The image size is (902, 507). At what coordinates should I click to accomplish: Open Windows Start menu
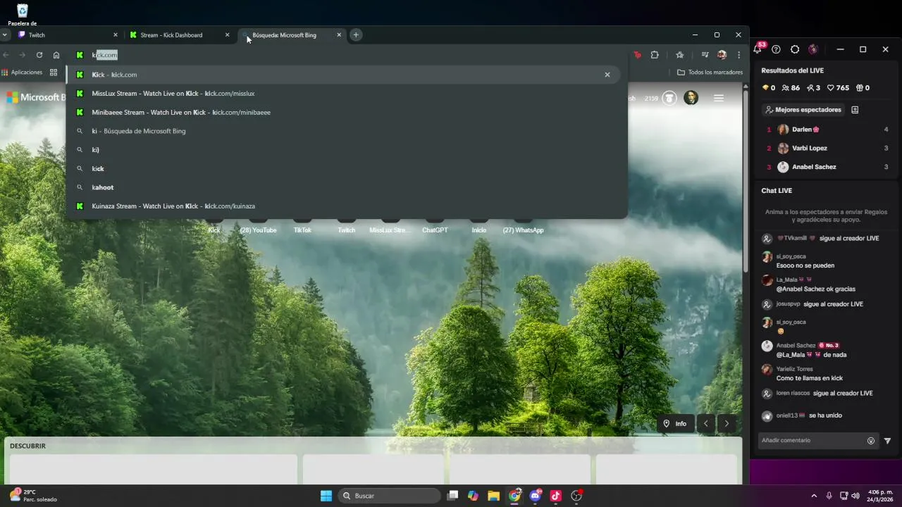point(326,496)
